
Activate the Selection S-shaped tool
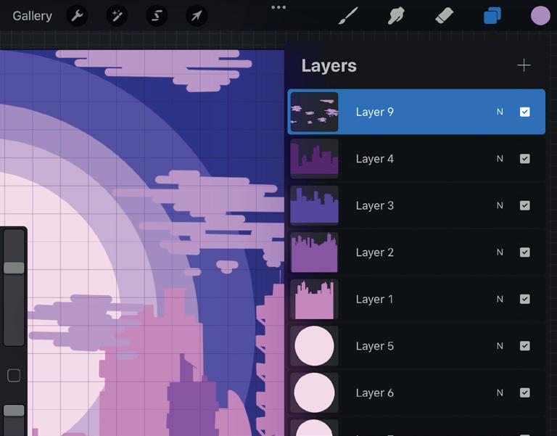tap(157, 16)
